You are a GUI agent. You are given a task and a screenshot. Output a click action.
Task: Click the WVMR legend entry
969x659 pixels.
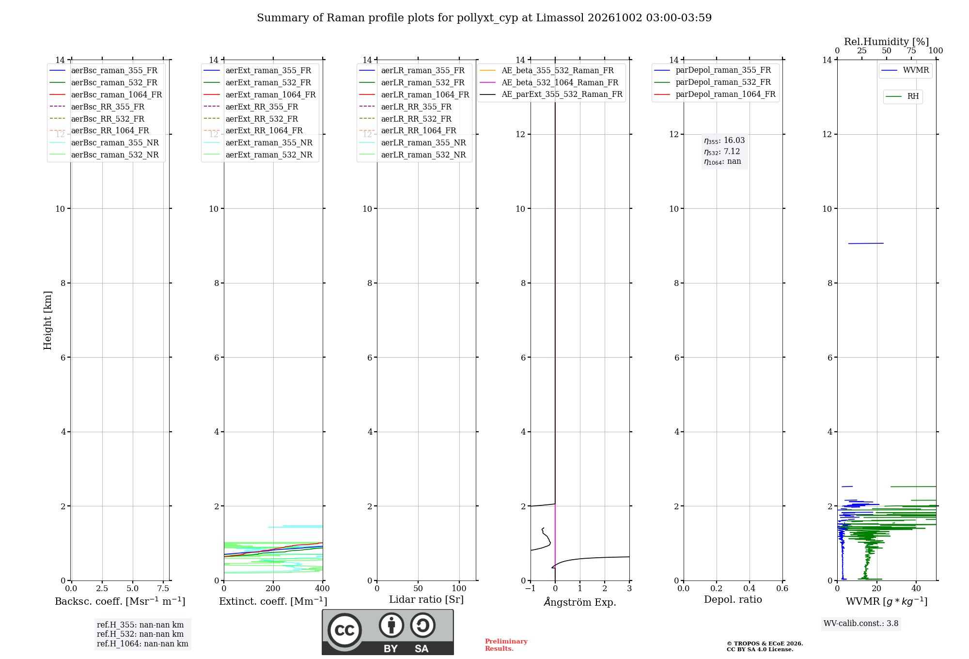pos(906,70)
